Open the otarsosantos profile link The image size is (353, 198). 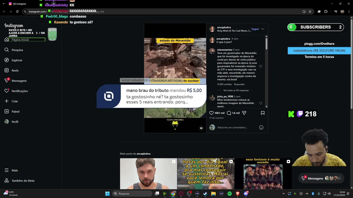click(224, 50)
